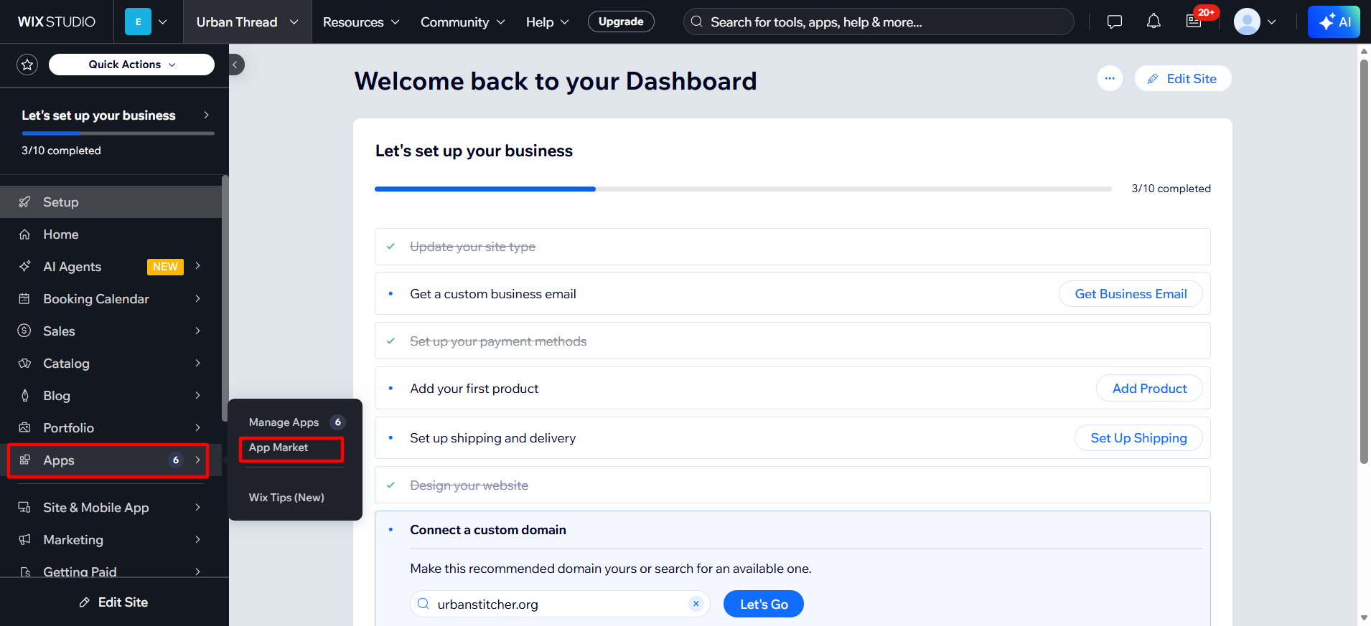
Task: Click the Apps count badge 6 in sidebar
Action: [x=176, y=460]
